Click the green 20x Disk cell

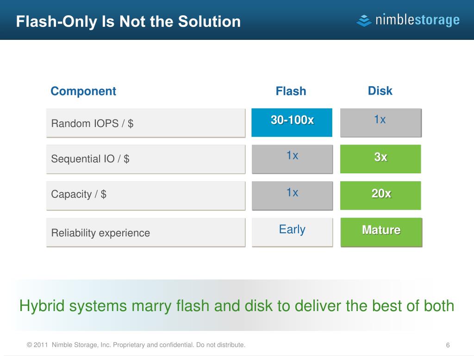click(380, 196)
